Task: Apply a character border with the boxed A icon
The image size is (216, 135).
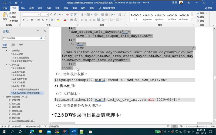Action: [76, 15]
